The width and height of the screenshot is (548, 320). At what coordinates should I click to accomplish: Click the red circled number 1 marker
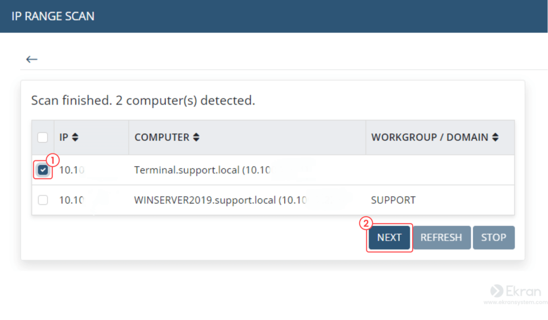pyautogui.click(x=52, y=159)
